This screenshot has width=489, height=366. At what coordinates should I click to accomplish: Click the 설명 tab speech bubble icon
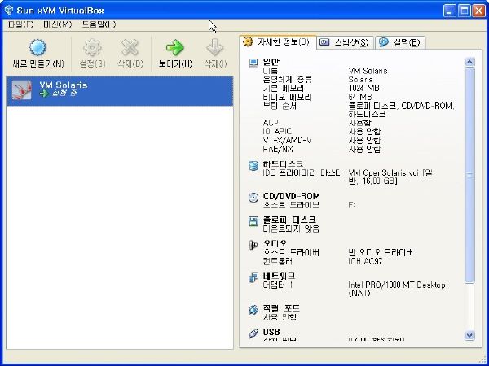point(384,42)
